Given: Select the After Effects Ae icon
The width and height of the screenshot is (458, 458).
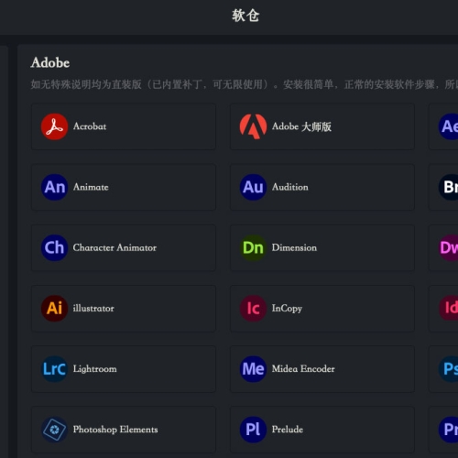Looking at the screenshot, I should tap(448, 126).
